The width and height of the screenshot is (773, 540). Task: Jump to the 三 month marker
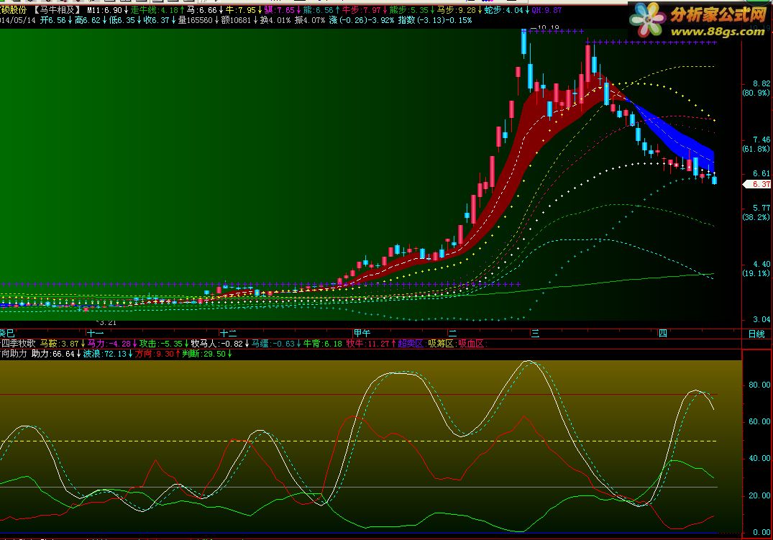536,334
